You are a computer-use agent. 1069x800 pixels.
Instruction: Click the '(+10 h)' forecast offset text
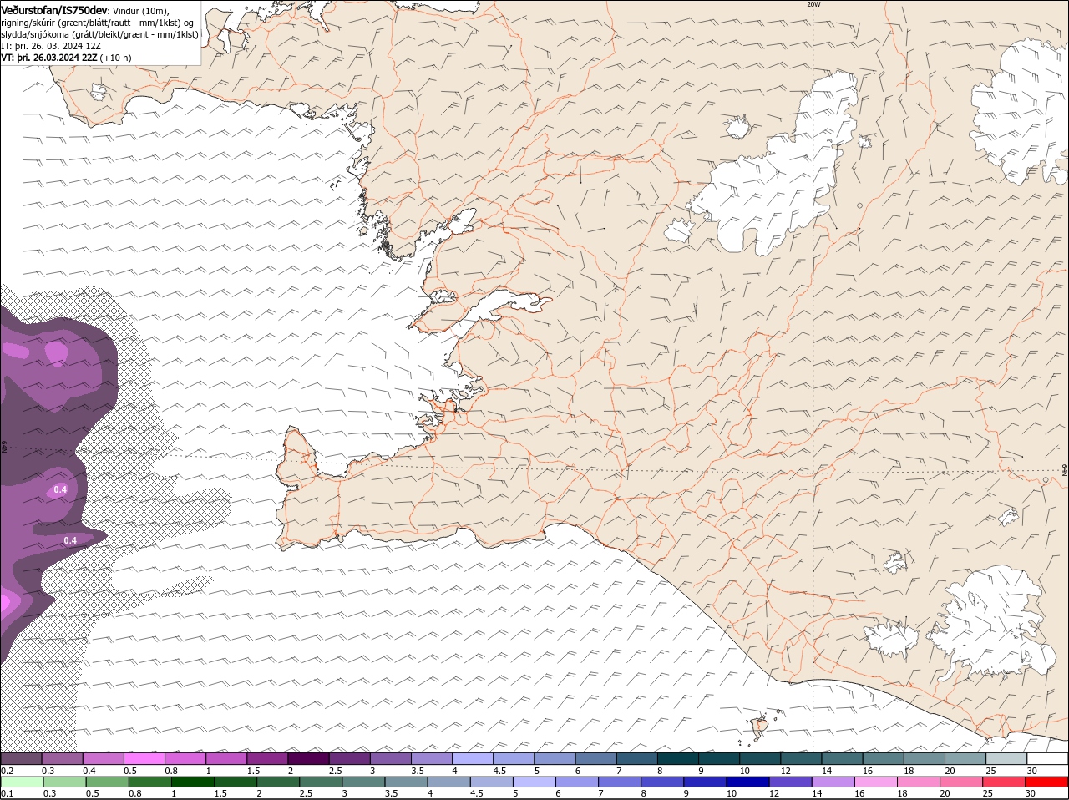[x=116, y=58]
